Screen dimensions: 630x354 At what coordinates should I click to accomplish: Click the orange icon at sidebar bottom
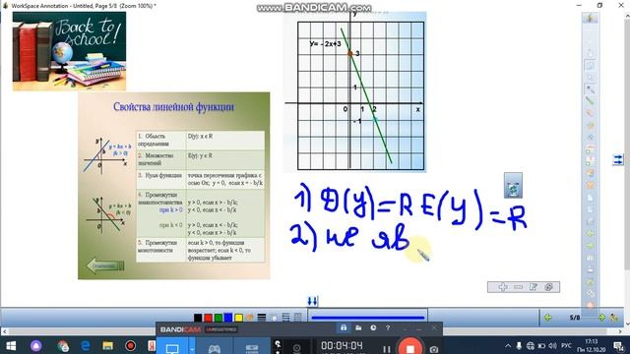click(x=590, y=305)
